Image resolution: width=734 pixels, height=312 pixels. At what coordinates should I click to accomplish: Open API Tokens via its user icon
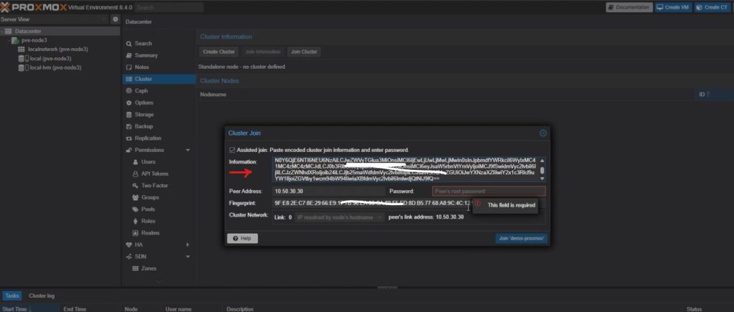[x=135, y=174]
